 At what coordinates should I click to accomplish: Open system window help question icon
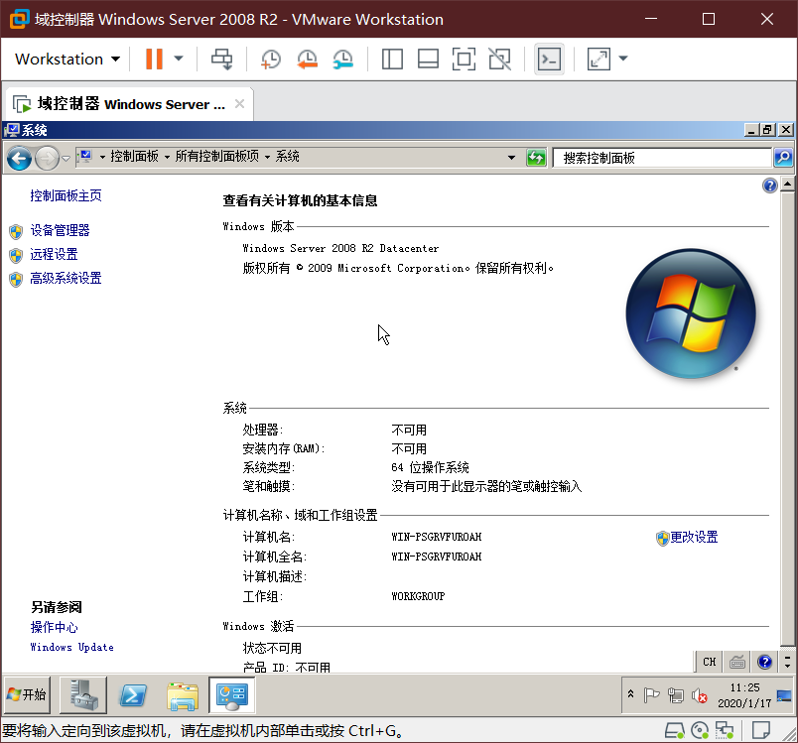769,186
